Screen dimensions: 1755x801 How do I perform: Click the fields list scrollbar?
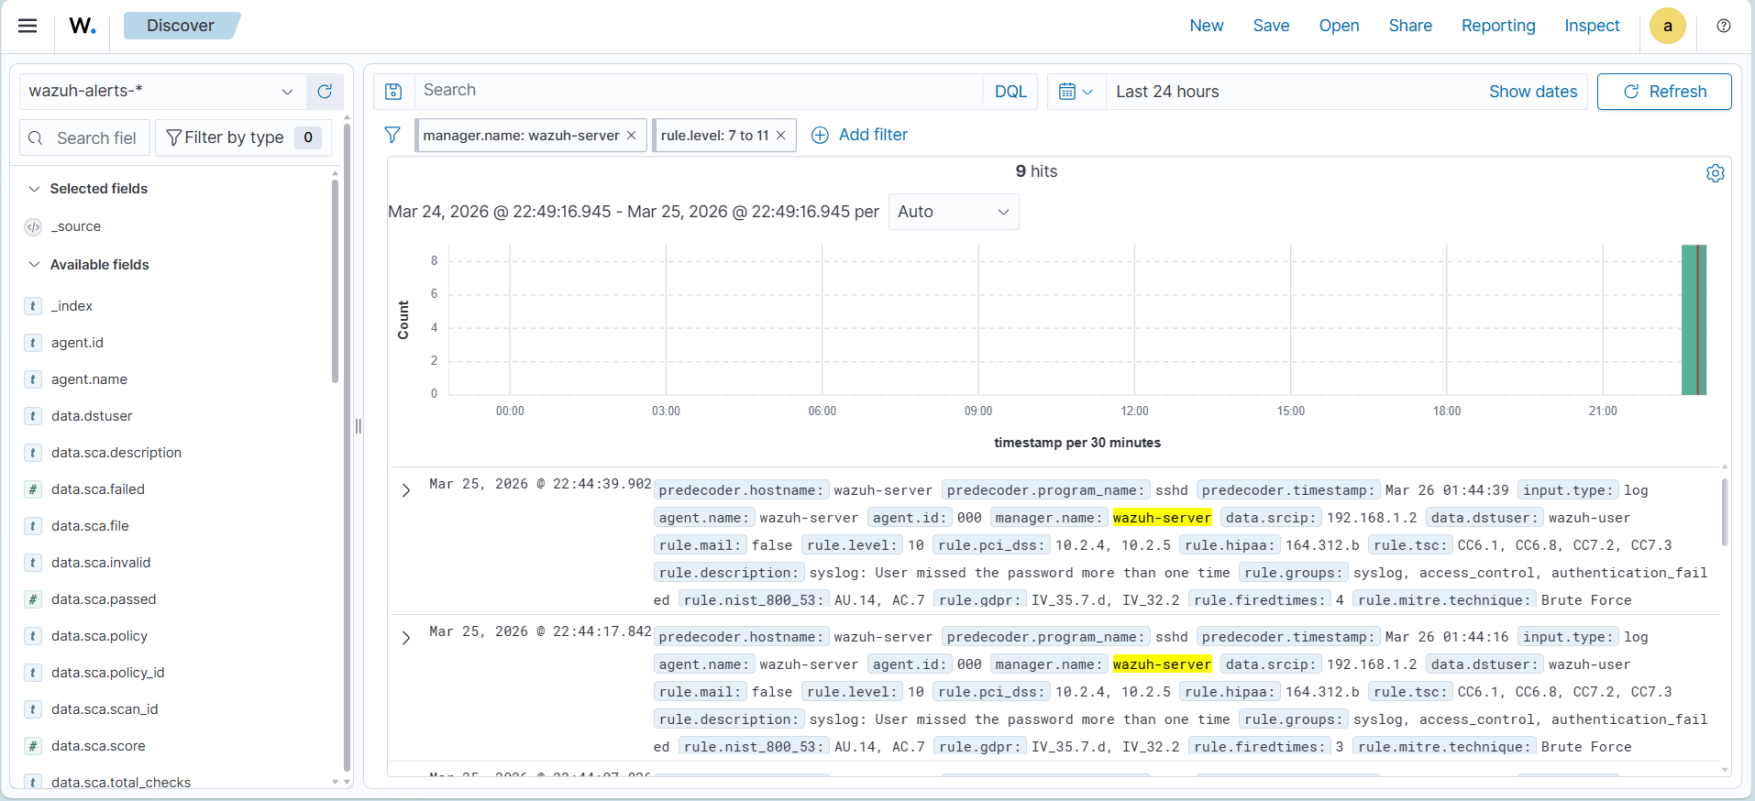335,280
